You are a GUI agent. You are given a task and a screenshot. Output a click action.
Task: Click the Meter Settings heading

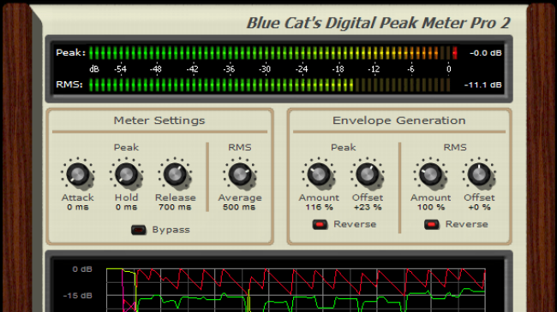click(159, 121)
